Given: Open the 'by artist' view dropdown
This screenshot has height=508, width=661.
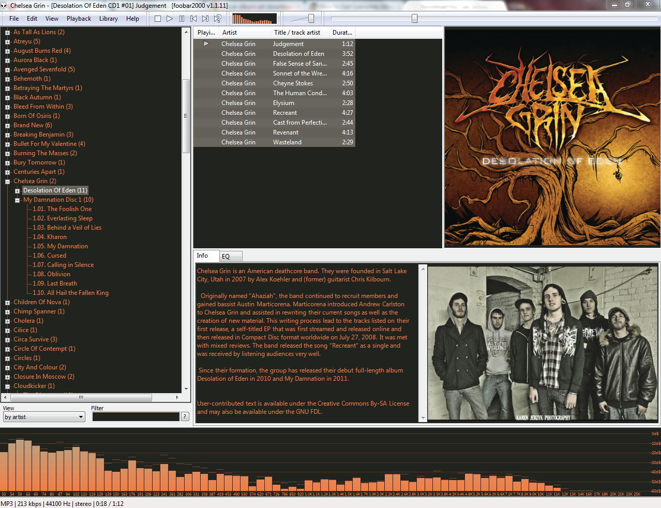Looking at the screenshot, I should click(44, 417).
